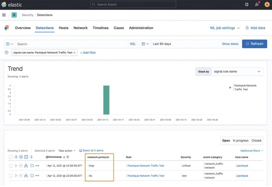Image resolution: width=272 pixels, height=187 pixels.
Task: Click the Refresh button
Action: tap(254, 44)
